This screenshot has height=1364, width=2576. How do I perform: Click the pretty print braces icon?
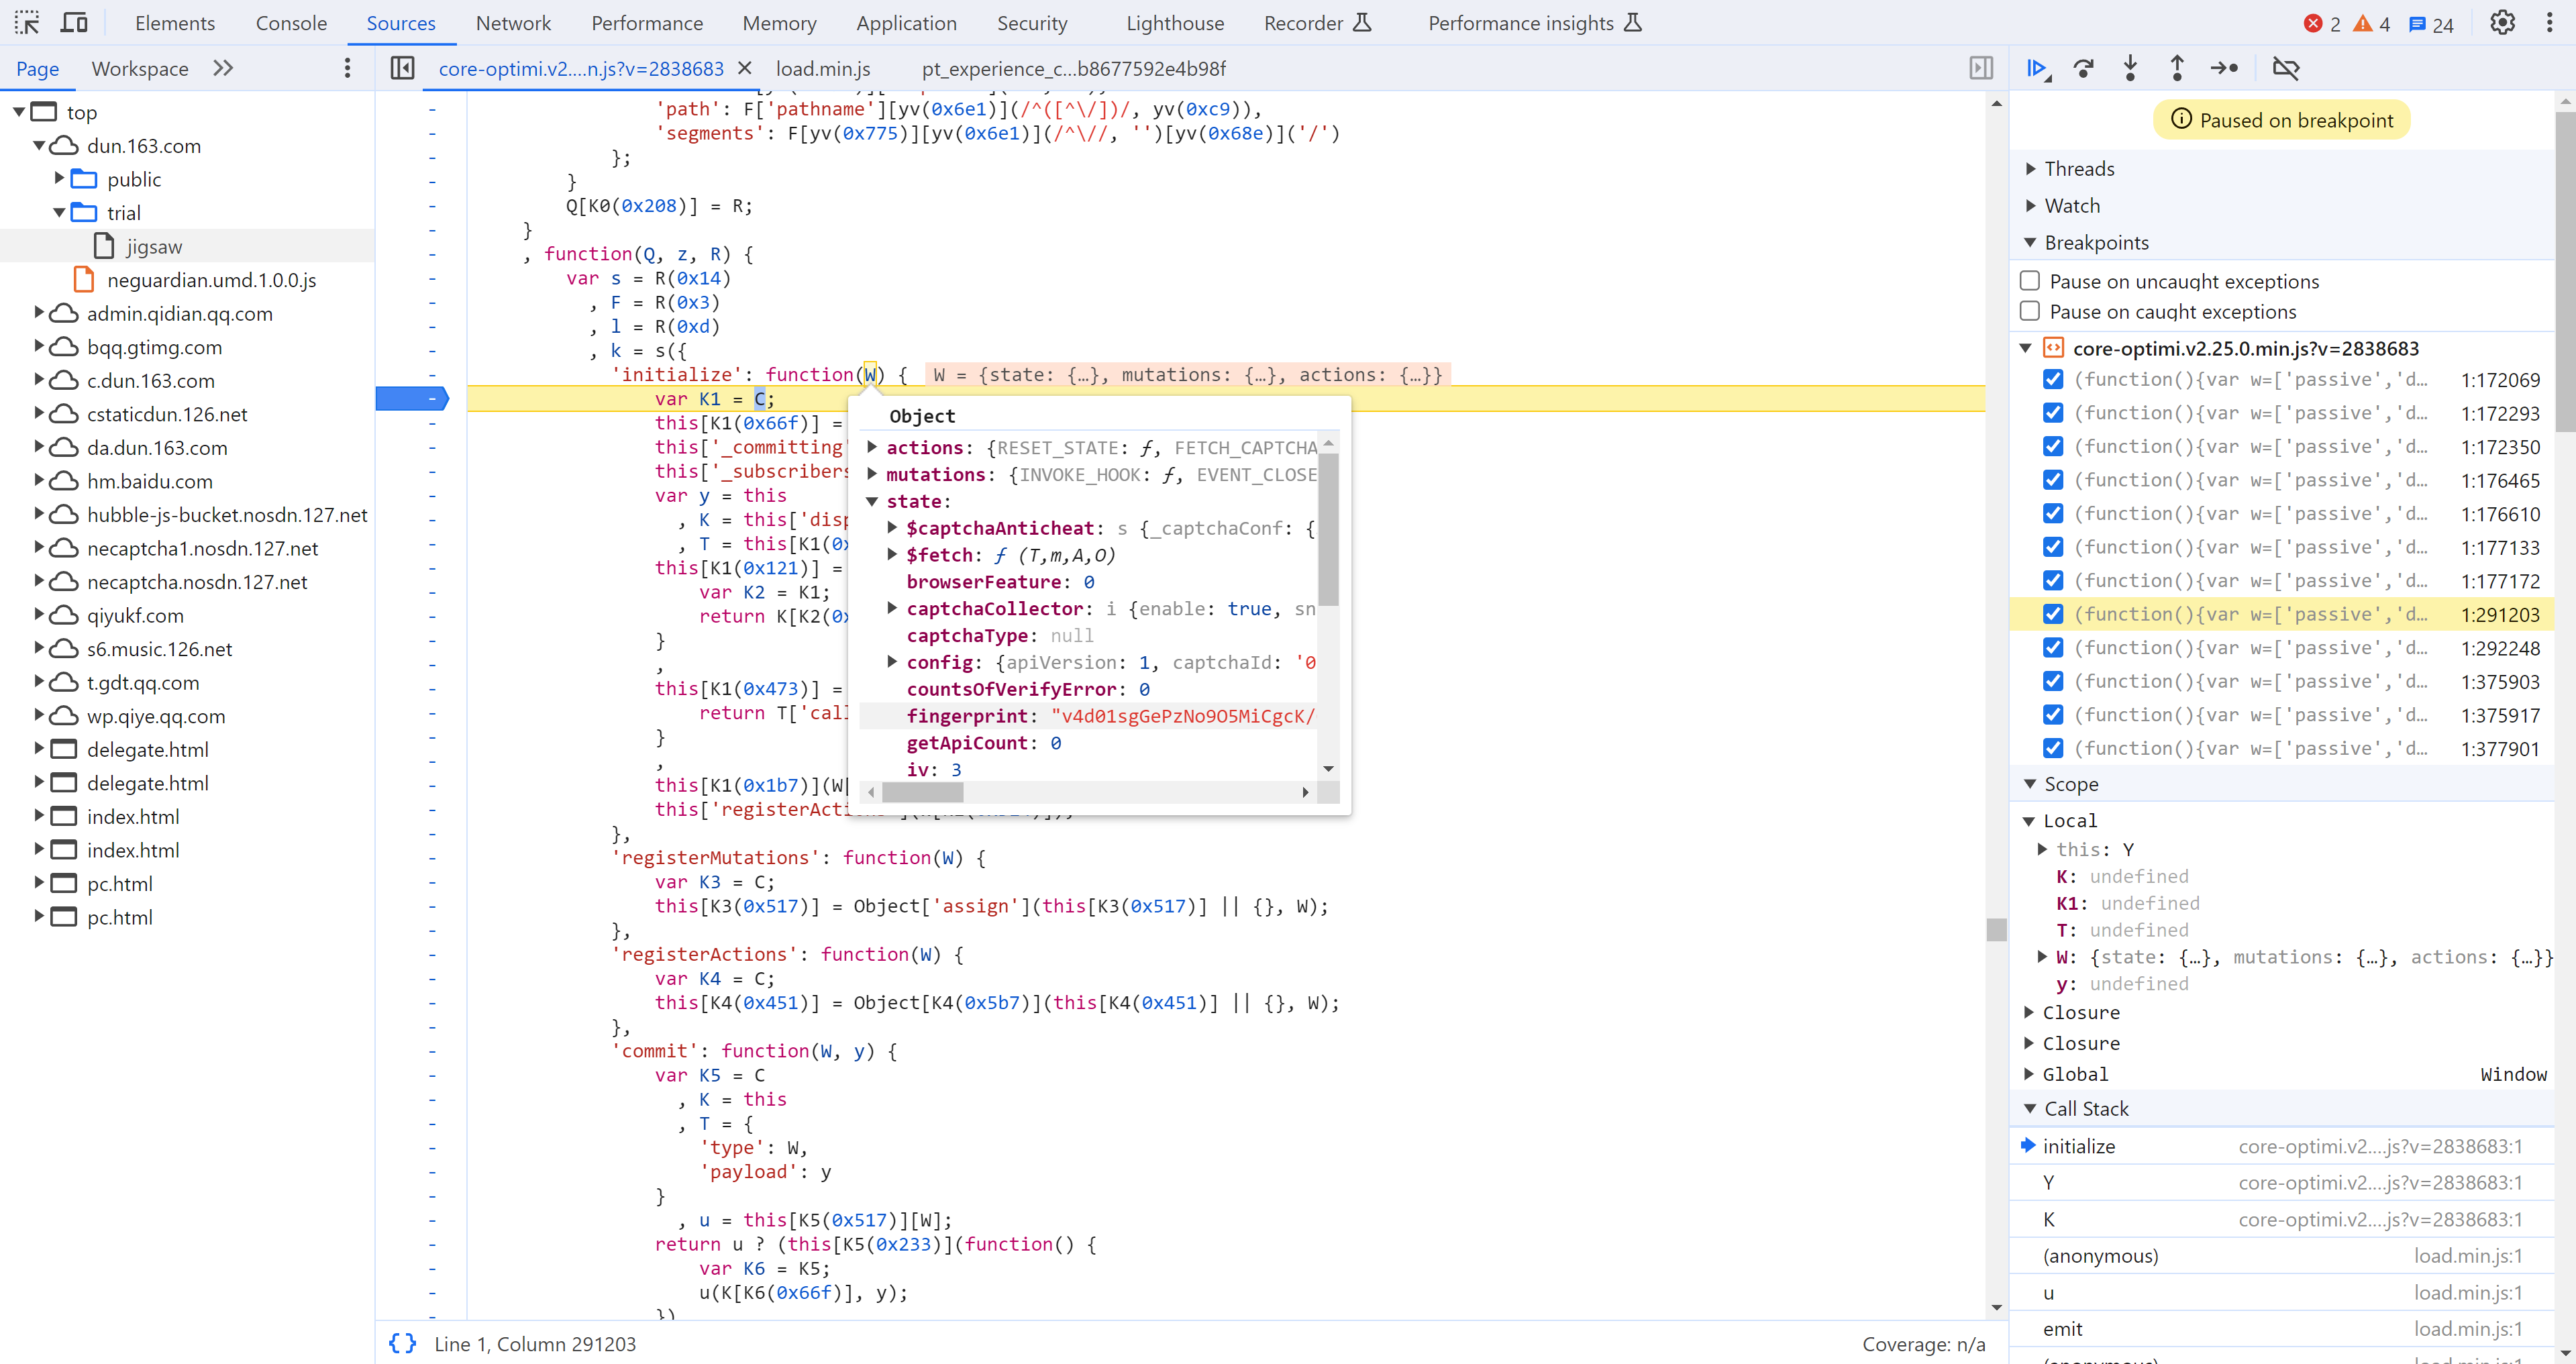[x=402, y=1343]
